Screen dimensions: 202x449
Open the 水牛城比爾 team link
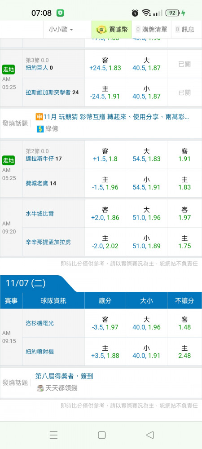(40, 214)
